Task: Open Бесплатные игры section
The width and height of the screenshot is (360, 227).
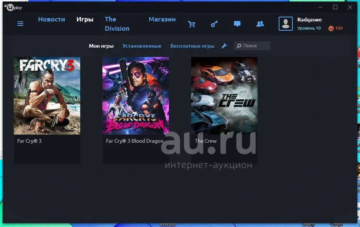Action: point(193,46)
